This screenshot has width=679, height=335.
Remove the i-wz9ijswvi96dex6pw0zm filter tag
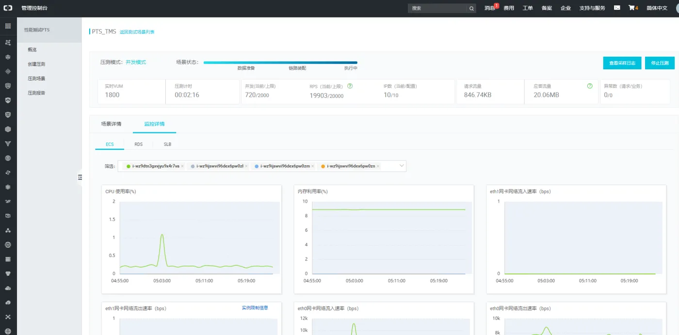click(x=313, y=166)
